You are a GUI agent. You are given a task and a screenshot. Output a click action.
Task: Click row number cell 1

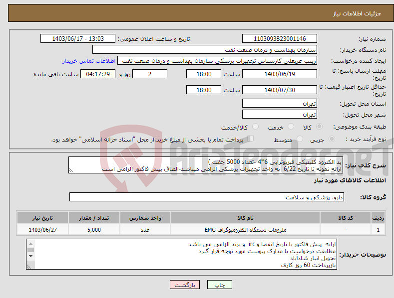click(378, 230)
